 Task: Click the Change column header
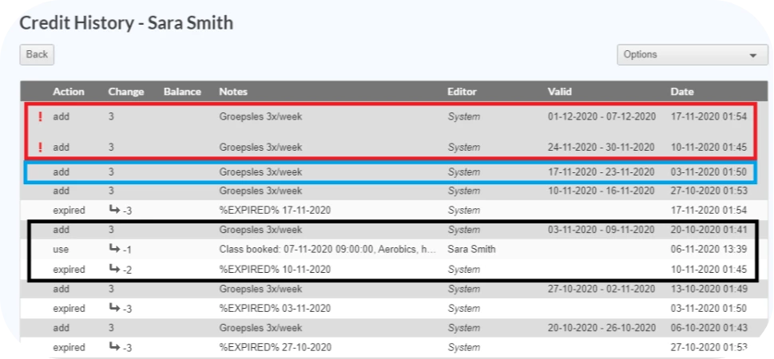(126, 92)
